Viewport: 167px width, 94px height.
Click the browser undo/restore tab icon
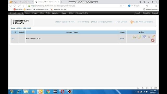click(x=19, y=6)
